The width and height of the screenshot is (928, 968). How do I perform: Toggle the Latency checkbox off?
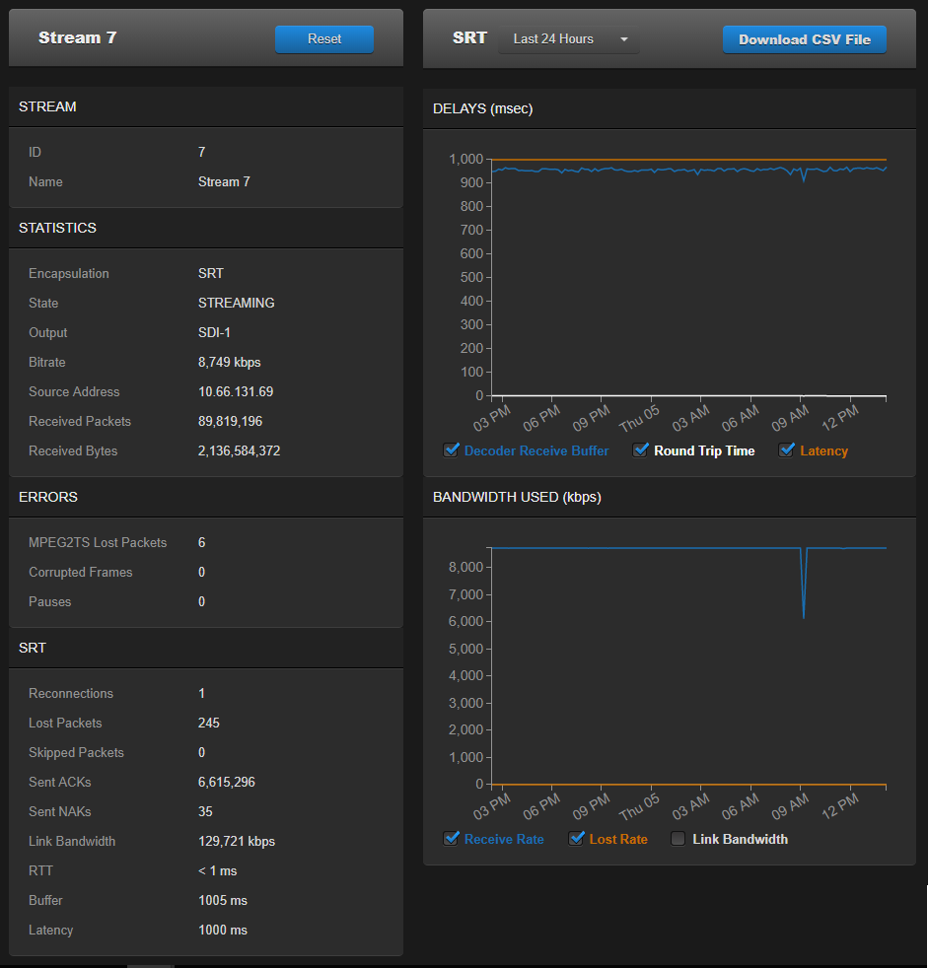(786, 450)
